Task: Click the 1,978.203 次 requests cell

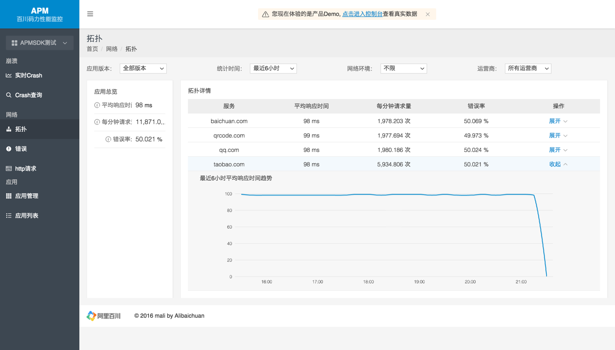Action: [x=394, y=121]
